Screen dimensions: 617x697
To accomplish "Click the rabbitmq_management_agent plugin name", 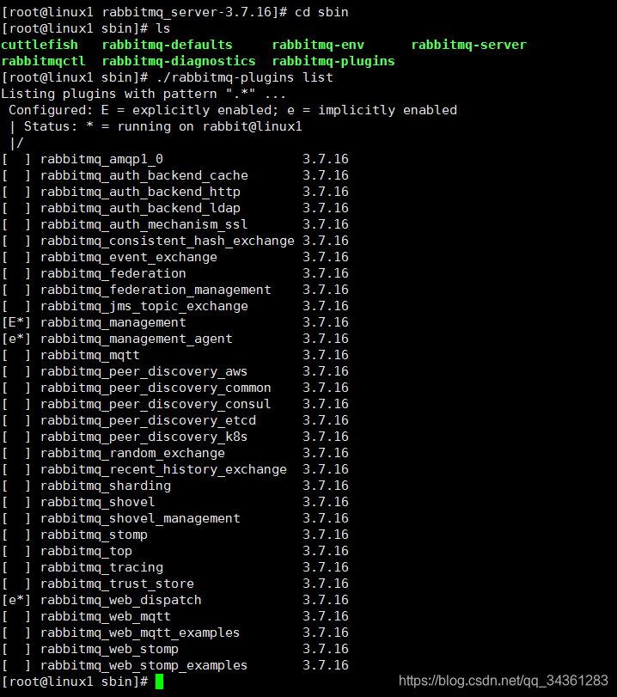I will pyautogui.click(x=136, y=339).
